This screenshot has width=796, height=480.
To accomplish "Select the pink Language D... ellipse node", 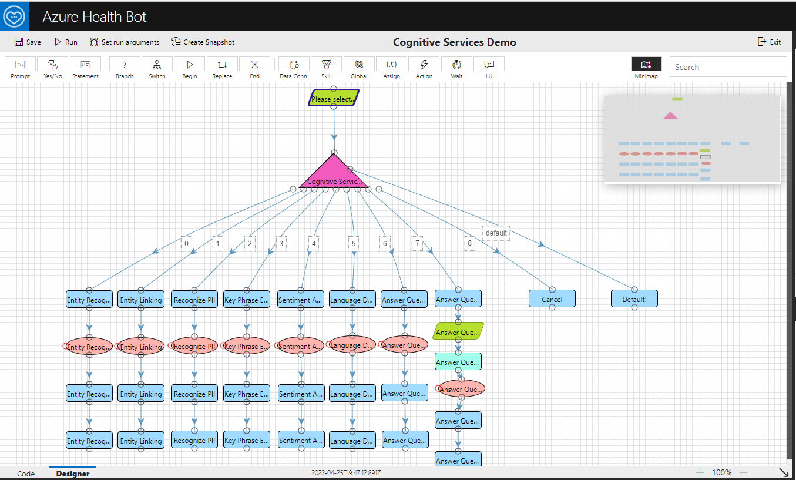I will (352, 345).
